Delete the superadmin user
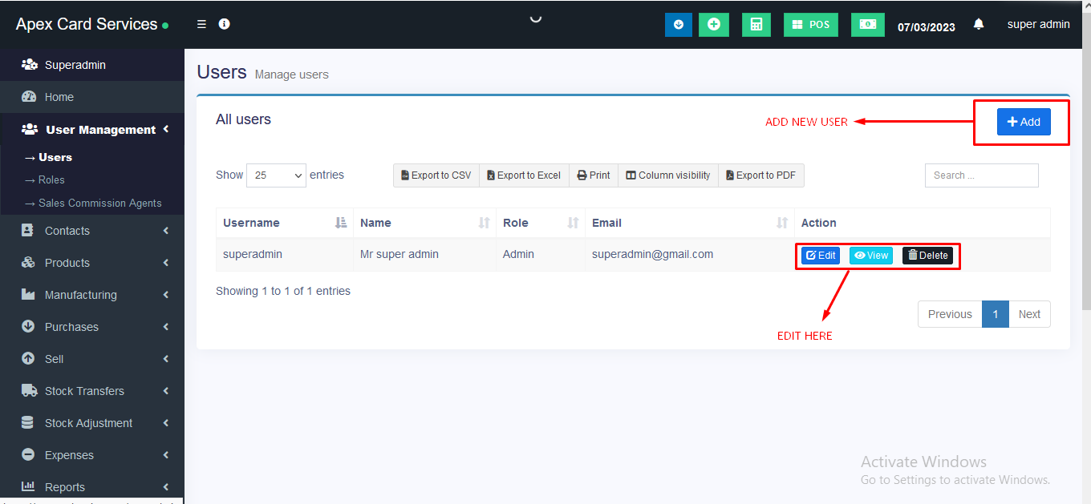Image resolution: width=1091 pixels, height=504 pixels. pyautogui.click(x=927, y=256)
